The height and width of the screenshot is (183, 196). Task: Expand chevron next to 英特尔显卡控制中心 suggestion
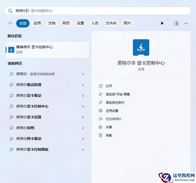pyautogui.click(x=83, y=107)
